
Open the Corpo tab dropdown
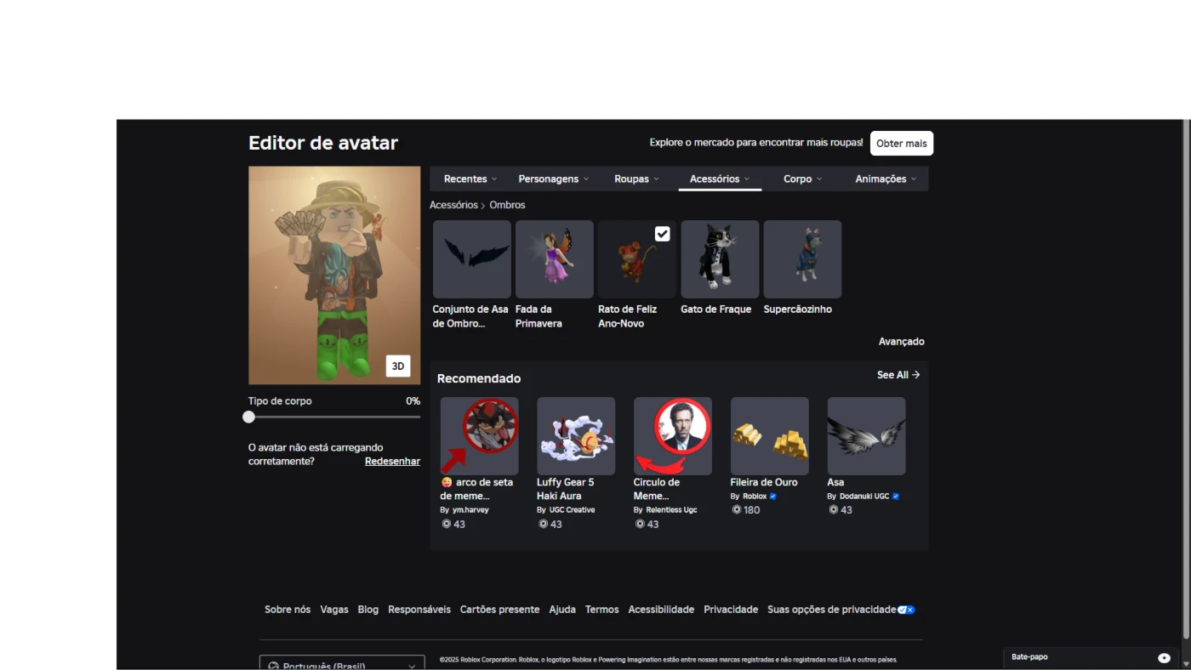(x=803, y=179)
